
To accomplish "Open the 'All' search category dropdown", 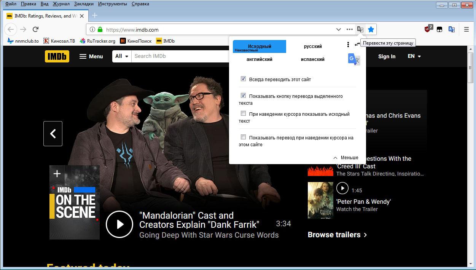I will click(122, 56).
